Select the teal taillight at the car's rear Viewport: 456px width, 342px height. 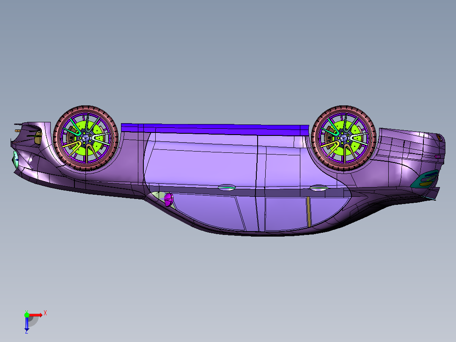pos(425,178)
